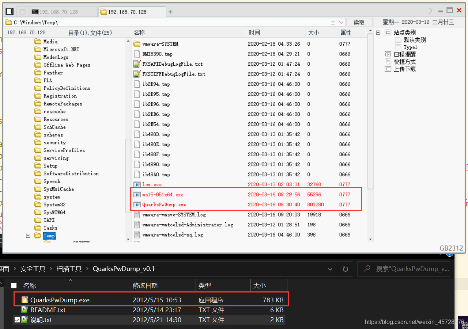This screenshot has width=468, height=329.
Task: Open 上传下载 in the right panel
Action: (404, 69)
